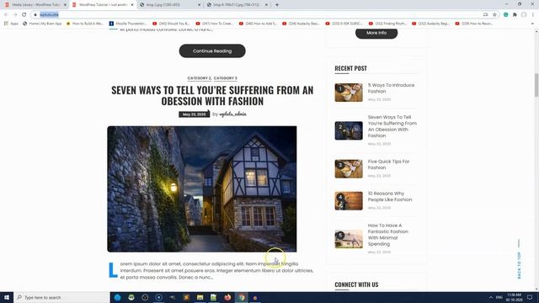The image size is (539, 303).
Task: Click the taskbar clock and date
Action: (515, 297)
